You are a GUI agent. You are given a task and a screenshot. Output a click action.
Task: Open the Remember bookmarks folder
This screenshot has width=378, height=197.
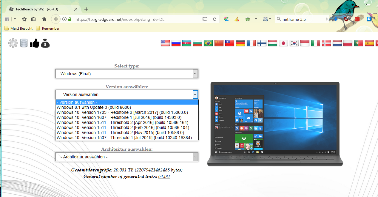tap(48, 29)
